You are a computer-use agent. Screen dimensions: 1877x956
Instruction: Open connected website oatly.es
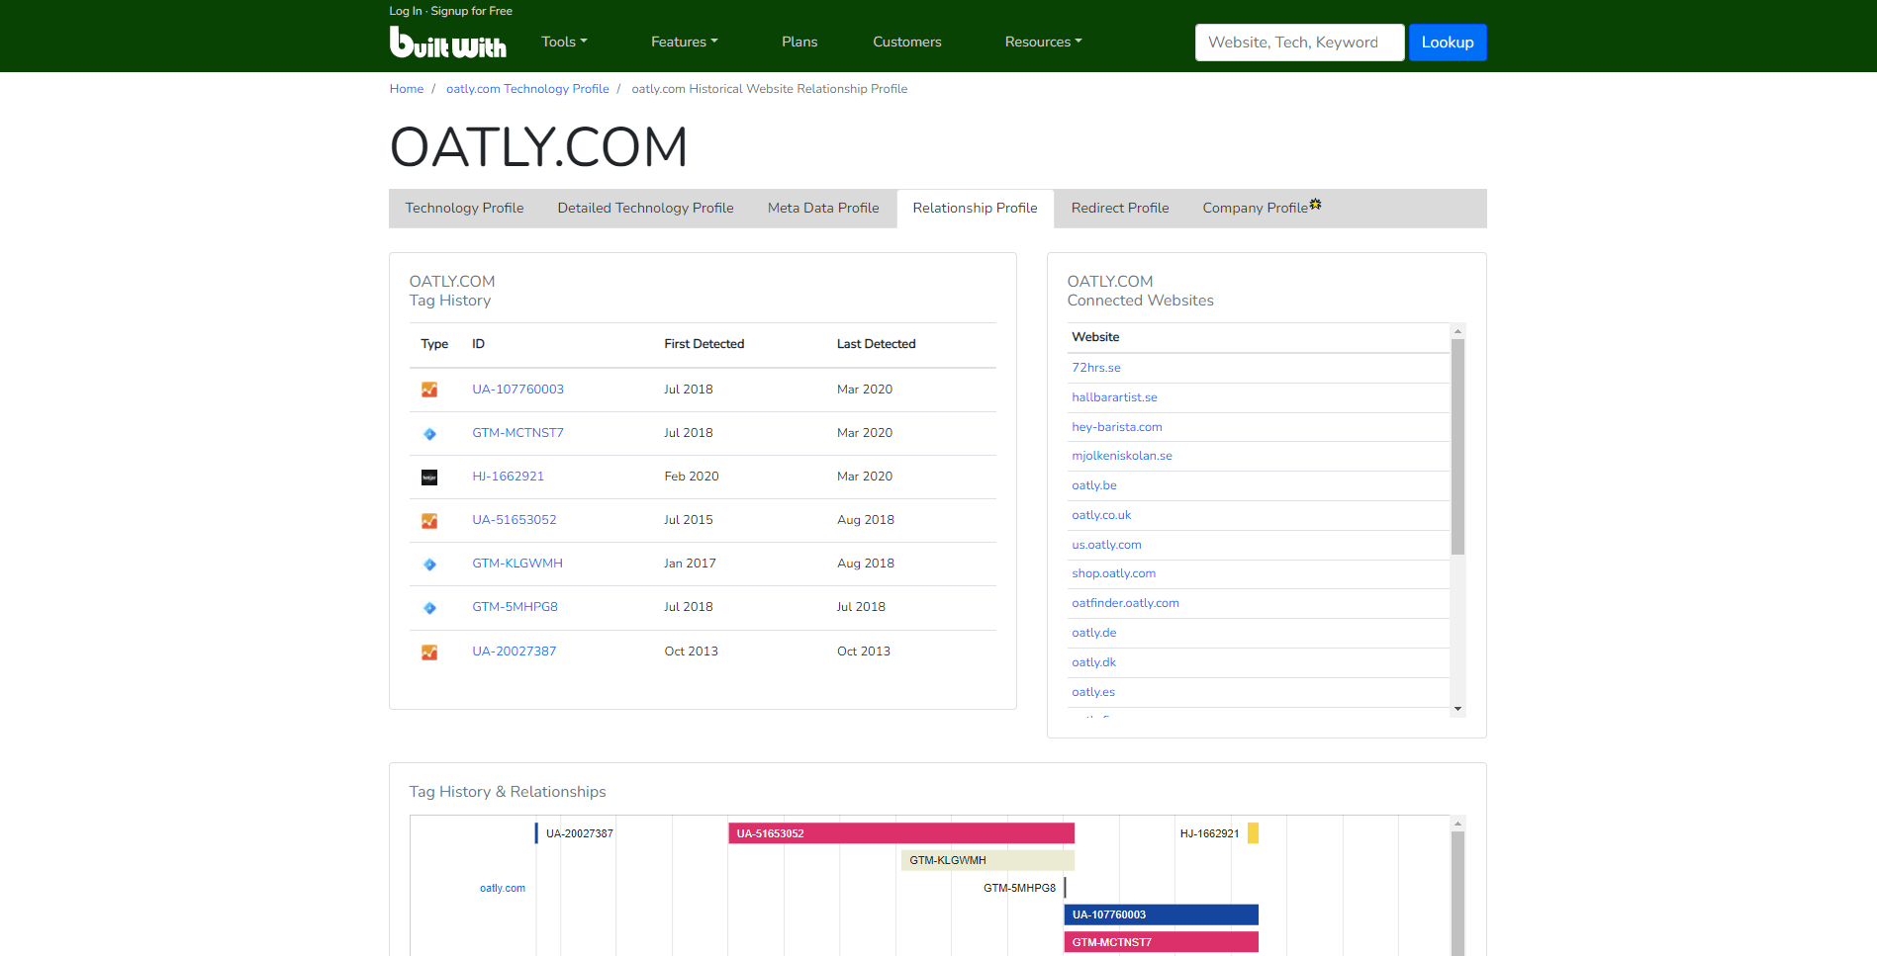[1092, 692]
